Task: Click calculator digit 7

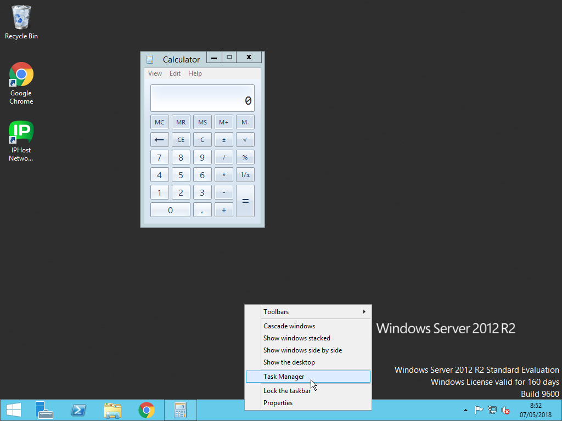Action: (160, 157)
